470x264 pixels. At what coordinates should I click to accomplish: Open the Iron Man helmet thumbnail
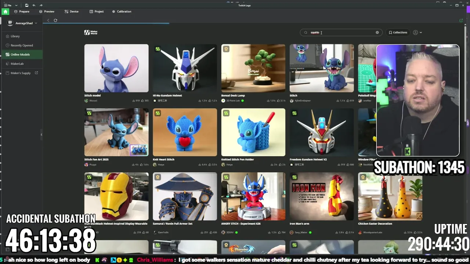pyautogui.click(x=116, y=197)
